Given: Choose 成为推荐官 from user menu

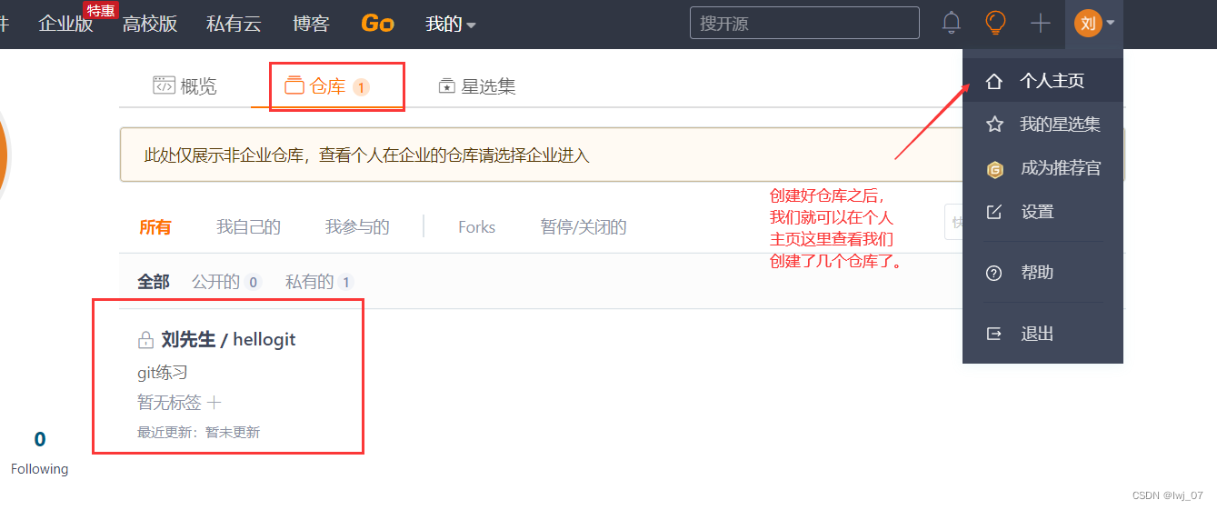Looking at the screenshot, I should 1042,168.
